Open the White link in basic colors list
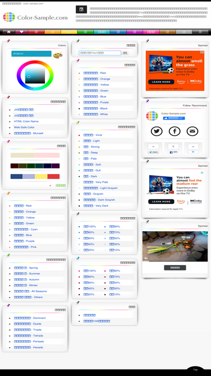Image resolution: width=211 pixels, height=376 pixels. tap(96, 114)
